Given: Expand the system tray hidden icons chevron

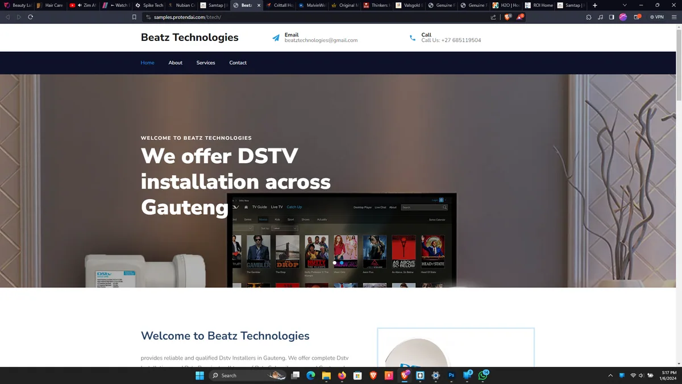Looking at the screenshot, I should coord(610,375).
